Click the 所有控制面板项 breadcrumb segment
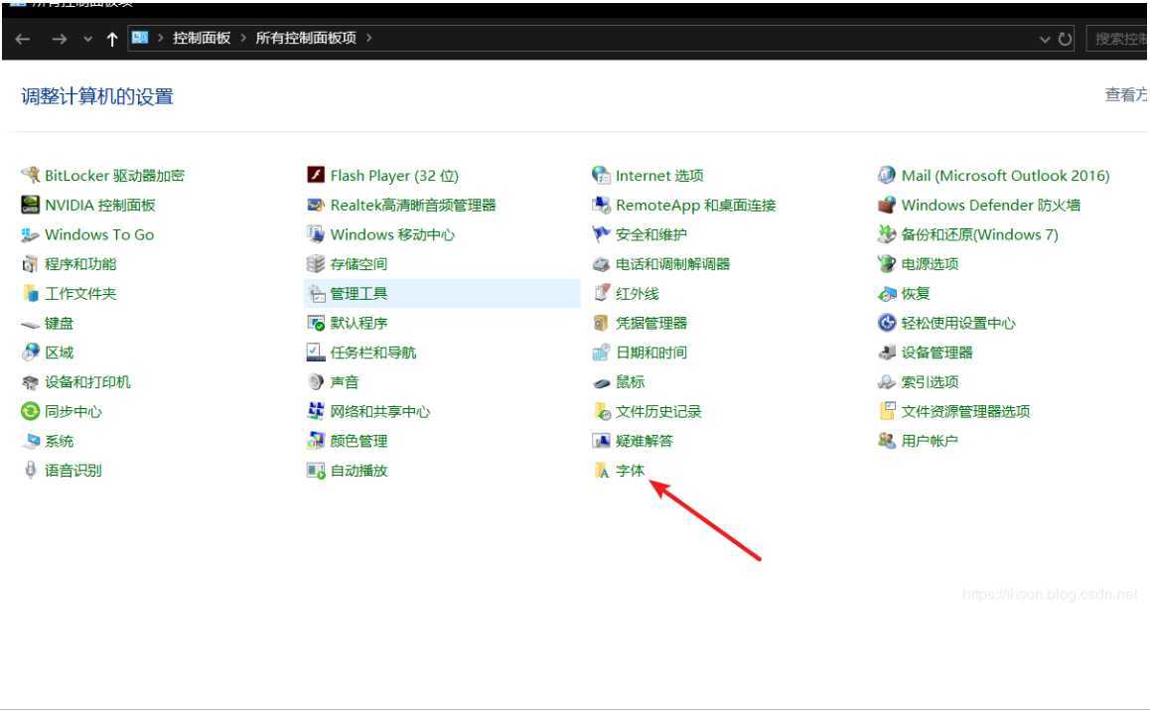 click(x=306, y=38)
